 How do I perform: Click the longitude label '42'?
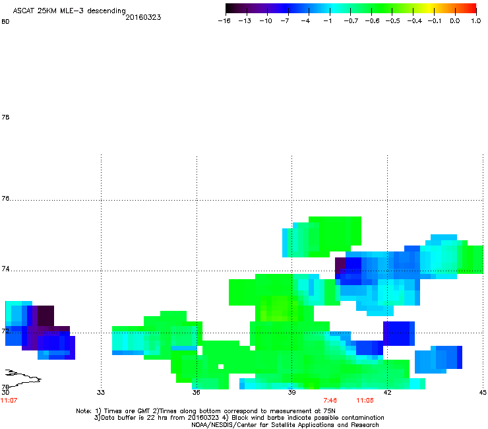click(x=387, y=392)
